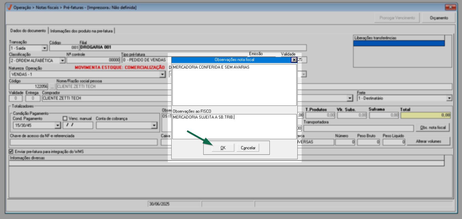Expand the Classificação dropdown
Viewport: 462px width, 219px height.
point(62,60)
